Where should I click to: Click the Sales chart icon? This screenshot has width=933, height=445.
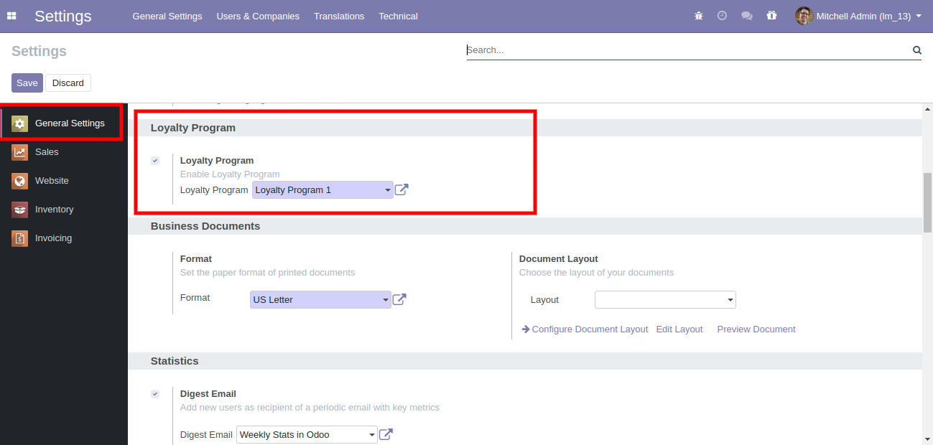(19, 152)
